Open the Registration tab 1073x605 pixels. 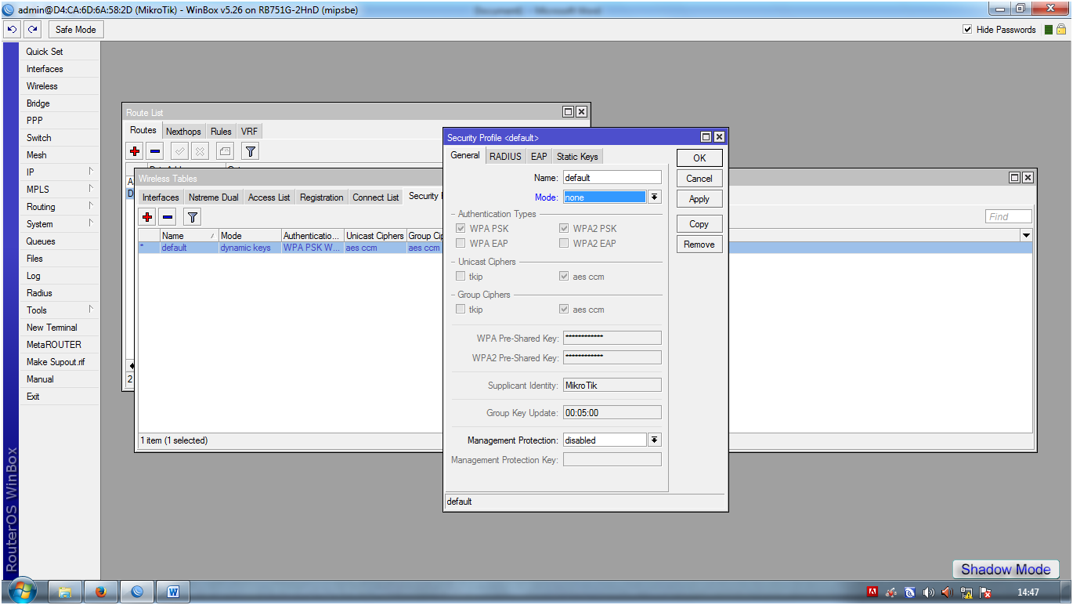click(321, 197)
